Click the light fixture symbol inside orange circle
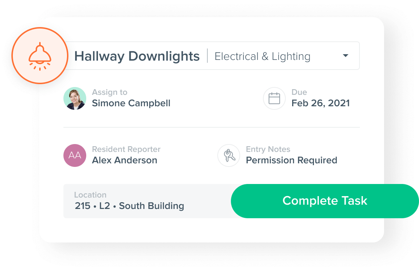The height and width of the screenshot is (271, 419). pyautogui.click(x=40, y=56)
